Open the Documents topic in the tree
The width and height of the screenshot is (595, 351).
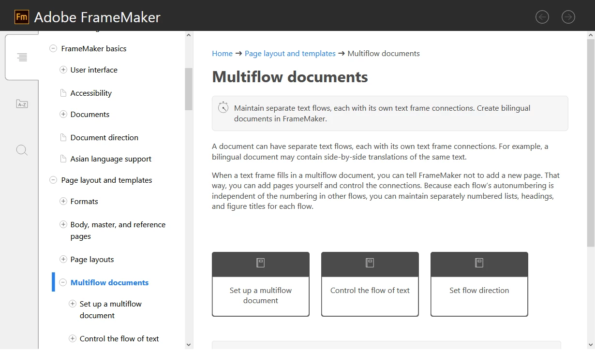point(90,114)
